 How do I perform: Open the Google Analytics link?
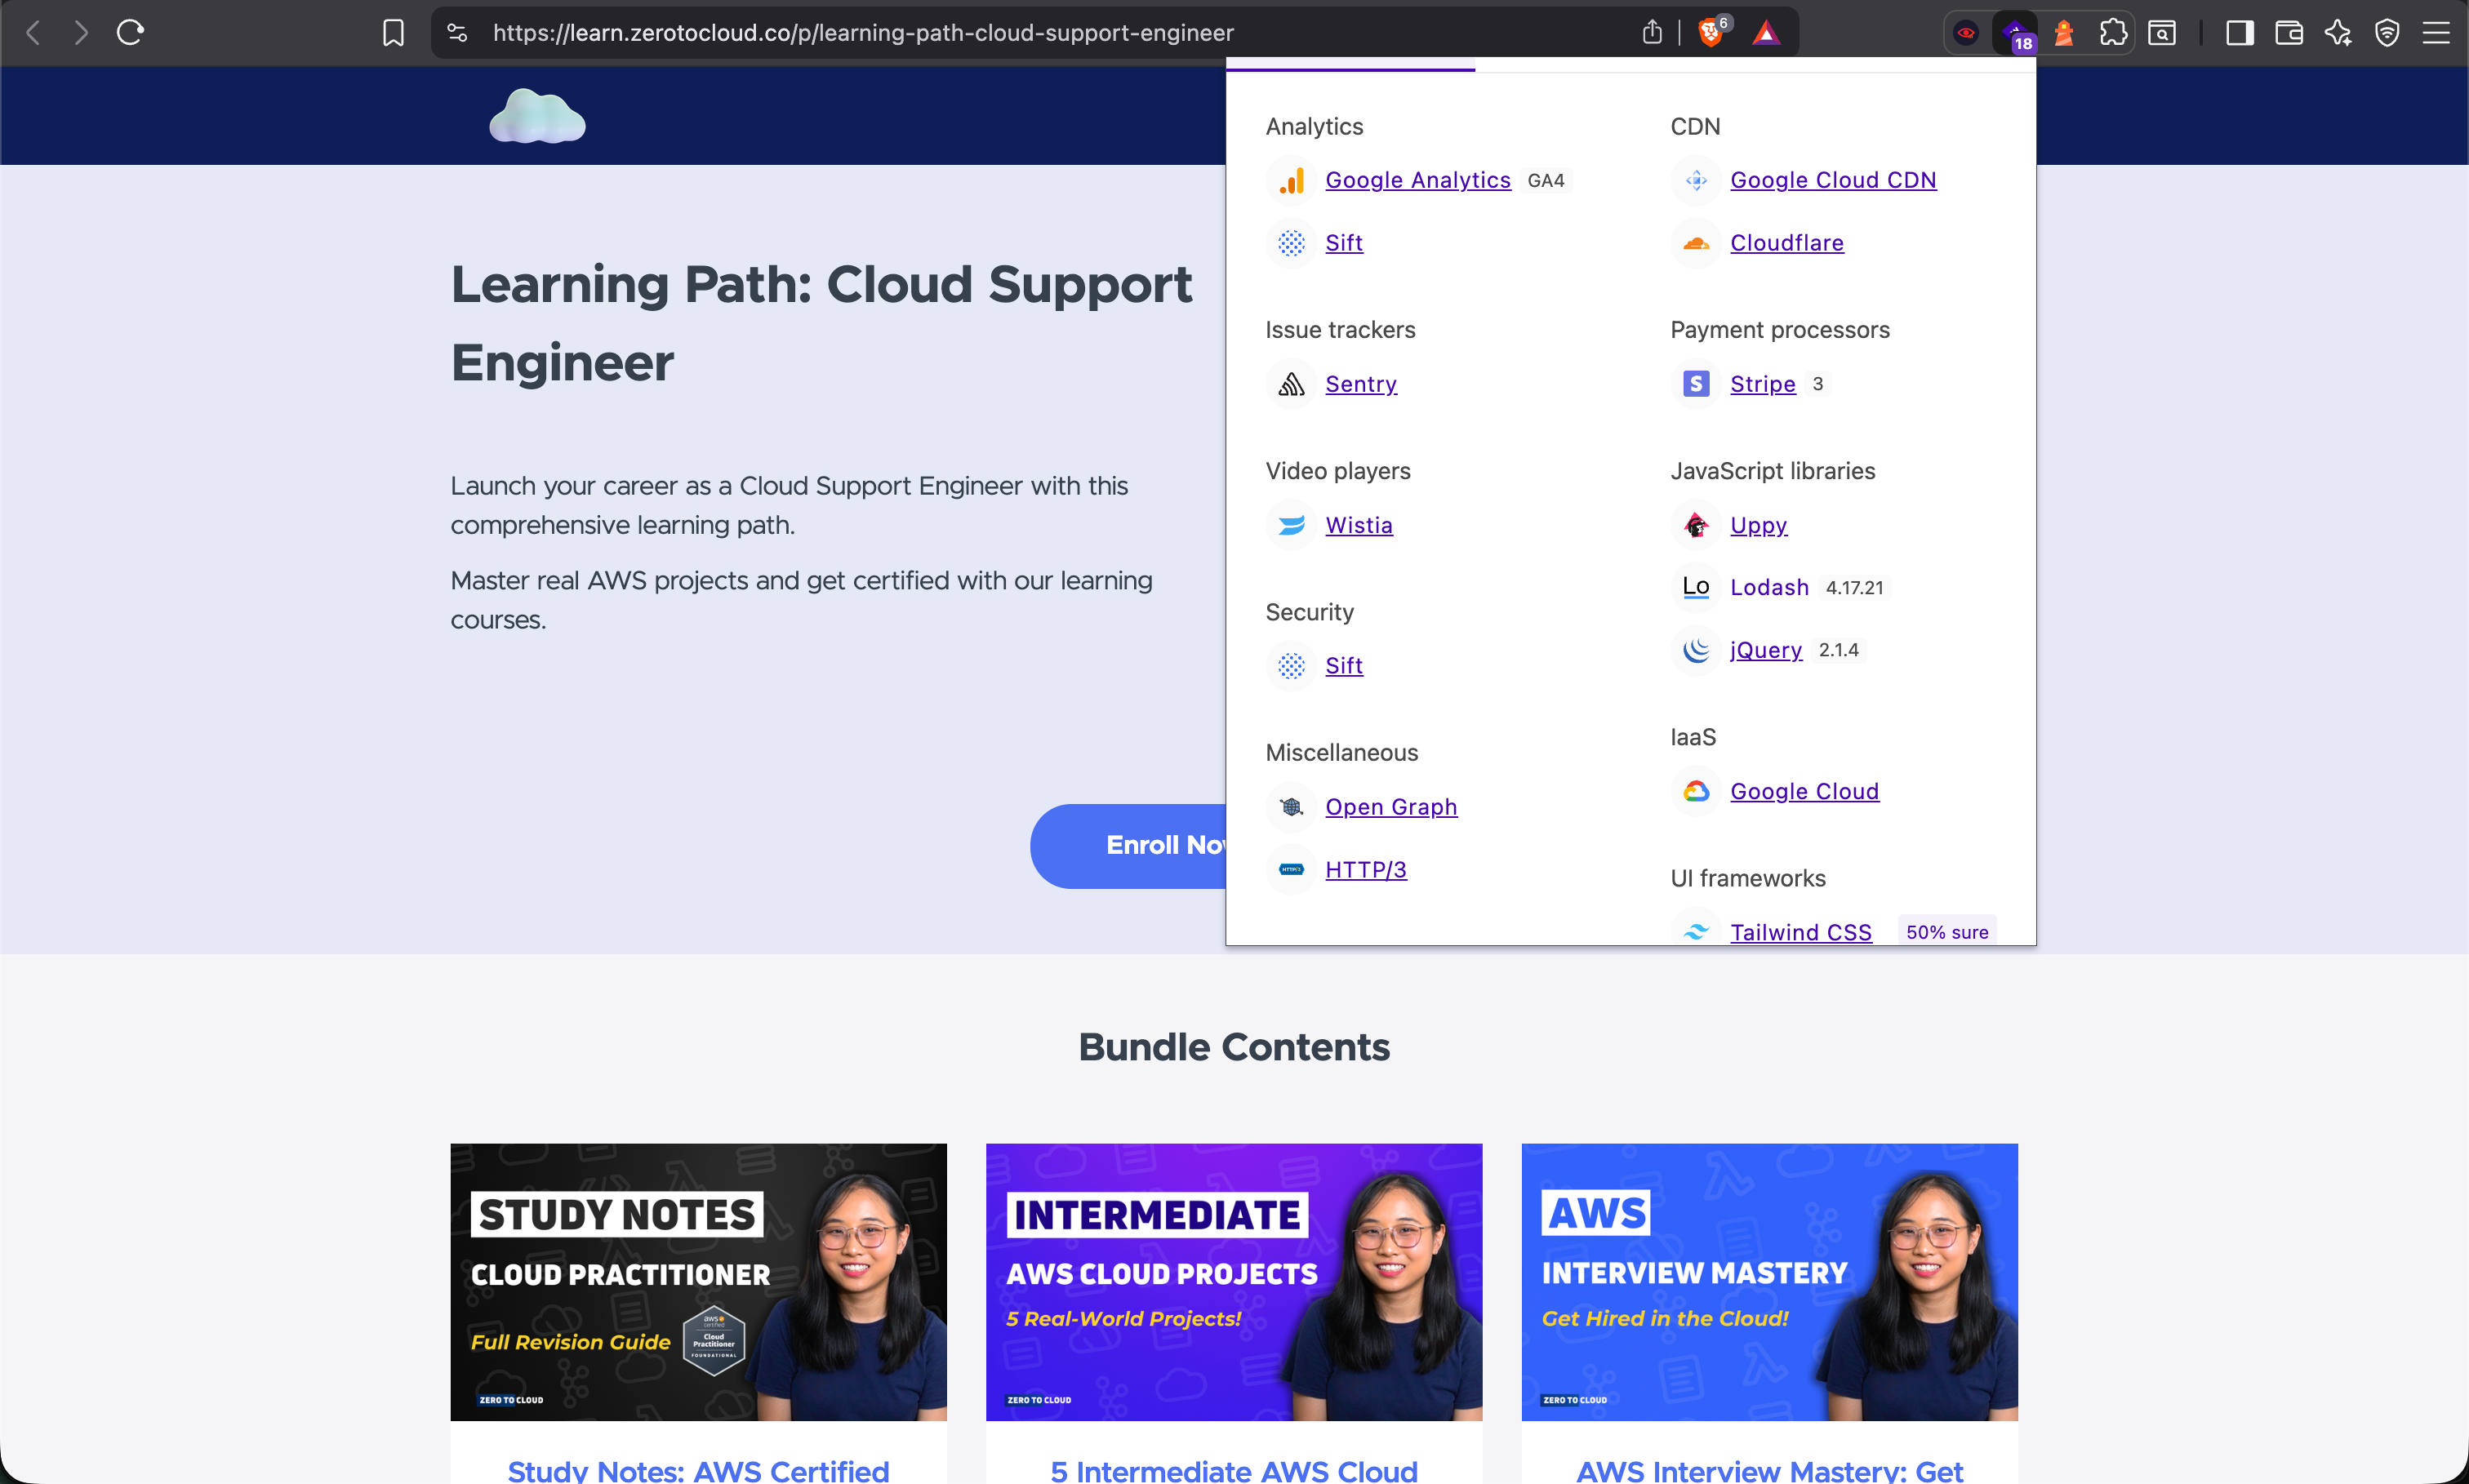click(1417, 181)
